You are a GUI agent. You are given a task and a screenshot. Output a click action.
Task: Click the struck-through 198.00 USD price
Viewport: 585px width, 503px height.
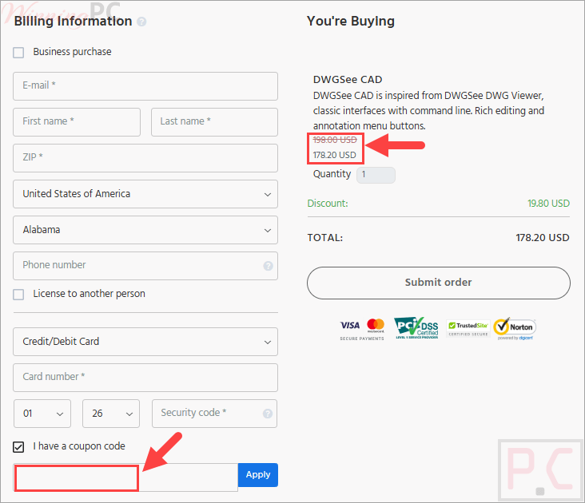(x=335, y=140)
